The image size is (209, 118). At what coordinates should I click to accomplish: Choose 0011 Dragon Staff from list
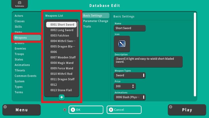62,79
